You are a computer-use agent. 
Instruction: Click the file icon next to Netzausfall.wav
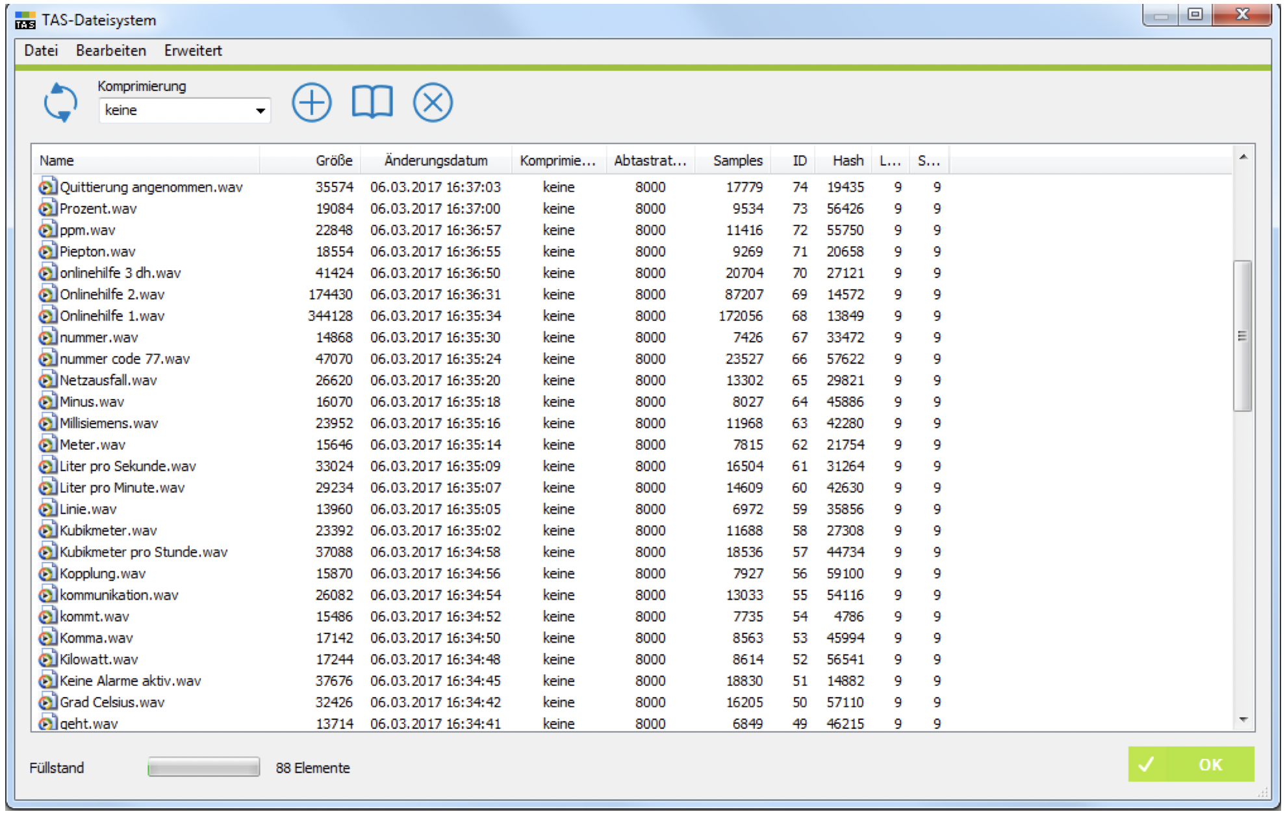(47, 380)
